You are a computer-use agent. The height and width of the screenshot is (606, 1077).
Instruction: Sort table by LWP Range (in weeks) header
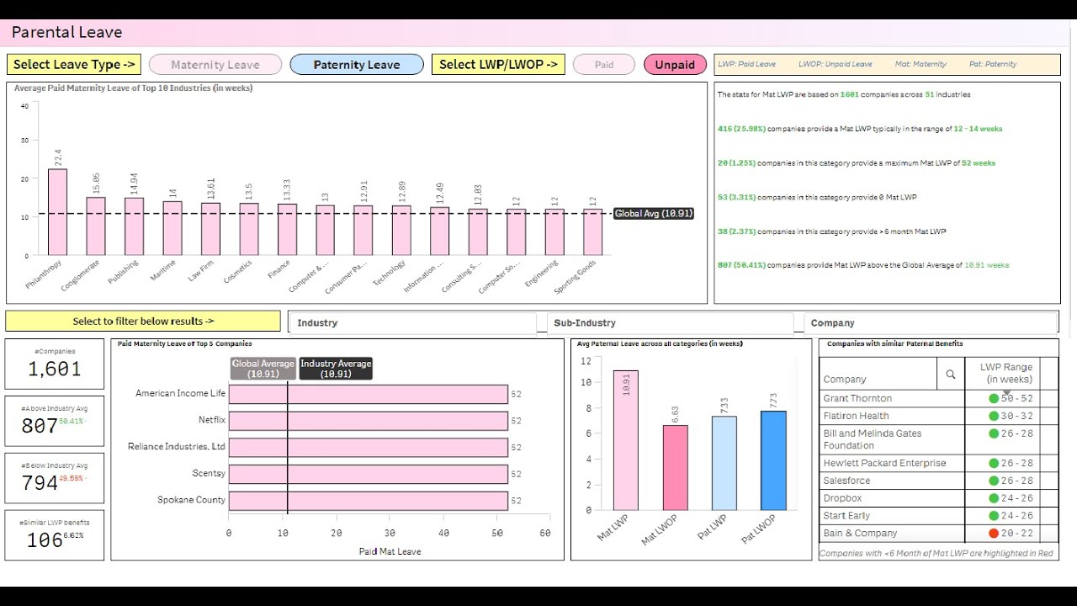pyautogui.click(x=1006, y=373)
